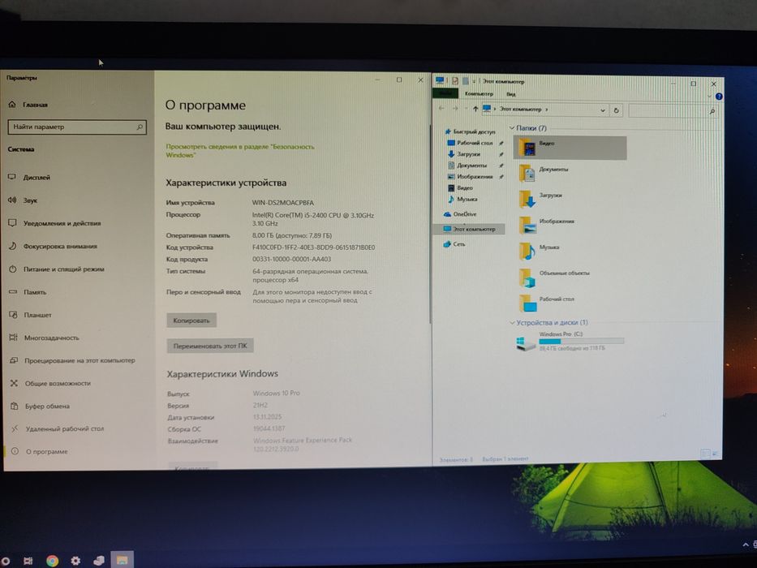
Task: Select Музыка in the navigation pane
Action: tap(462, 199)
